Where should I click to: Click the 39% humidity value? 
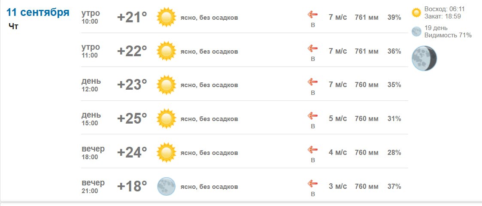tap(394, 17)
